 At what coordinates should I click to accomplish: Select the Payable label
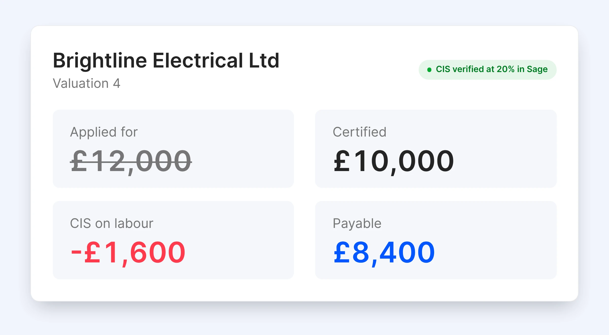pyautogui.click(x=357, y=224)
